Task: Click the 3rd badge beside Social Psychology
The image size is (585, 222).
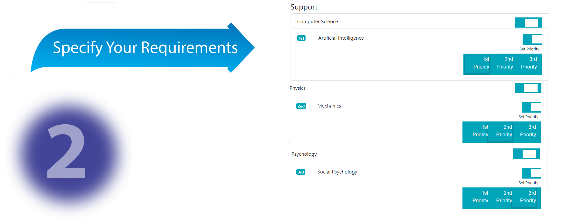Action: coord(300,172)
